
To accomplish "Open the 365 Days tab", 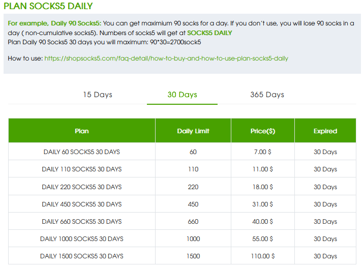I will 267,95.
